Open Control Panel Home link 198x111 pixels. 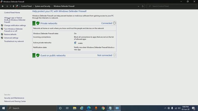coord(12,13)
